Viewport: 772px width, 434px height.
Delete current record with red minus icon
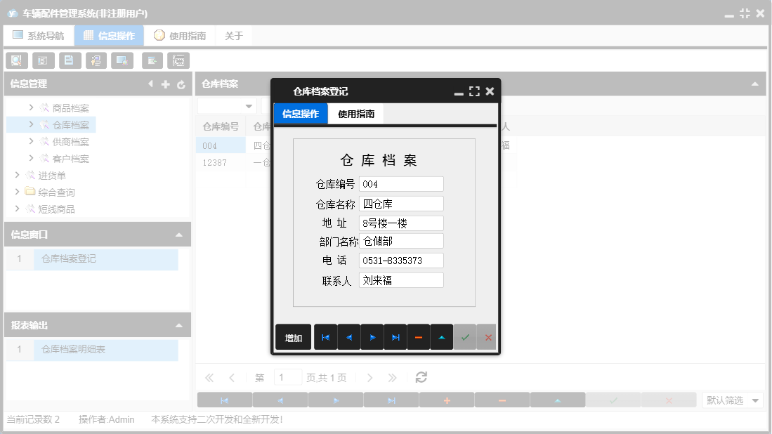[x=419, y=337]
